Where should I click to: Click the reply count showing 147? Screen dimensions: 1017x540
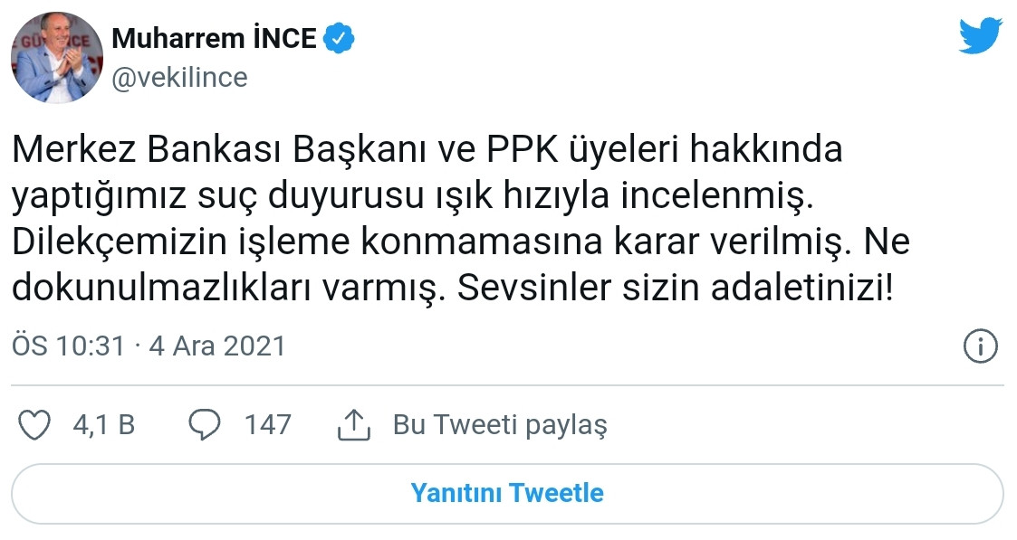coord(268,424)
